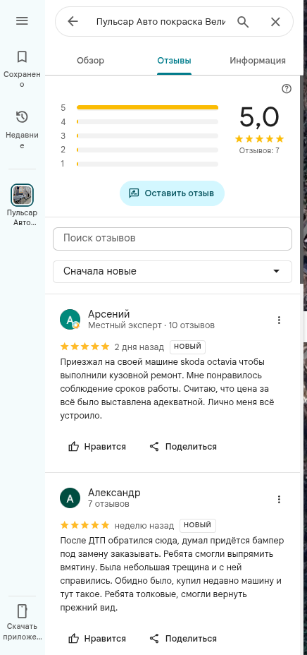Open Saved places in sidebar
Image resolution: width=307 pixels, height=655 pixels.
22,69
